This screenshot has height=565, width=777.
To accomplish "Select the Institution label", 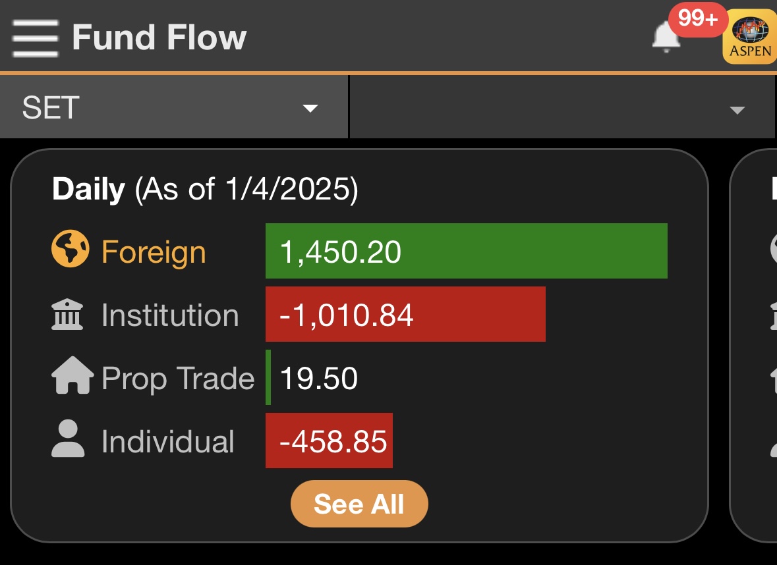I will [170, 315].
